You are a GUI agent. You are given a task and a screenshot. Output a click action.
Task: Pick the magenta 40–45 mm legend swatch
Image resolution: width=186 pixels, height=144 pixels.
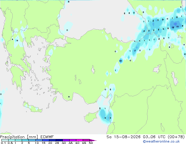(80, 140)
